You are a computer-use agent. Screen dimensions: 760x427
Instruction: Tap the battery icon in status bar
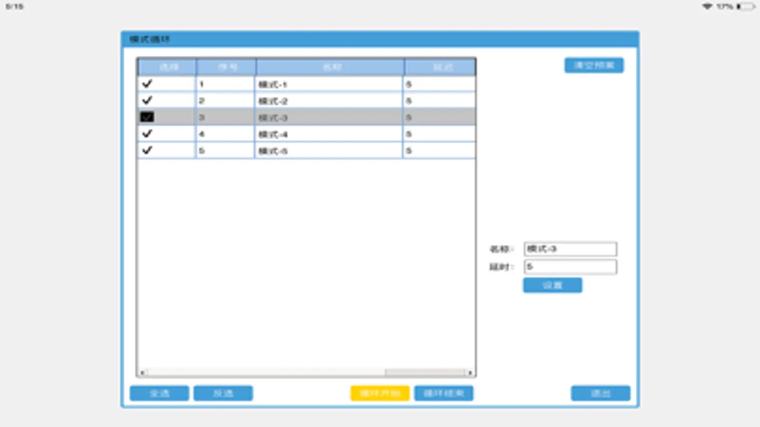[746, 7]
